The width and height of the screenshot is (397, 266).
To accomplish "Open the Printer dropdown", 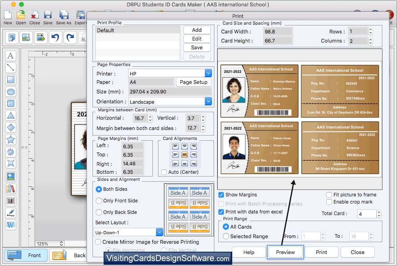I will (208, 73).
